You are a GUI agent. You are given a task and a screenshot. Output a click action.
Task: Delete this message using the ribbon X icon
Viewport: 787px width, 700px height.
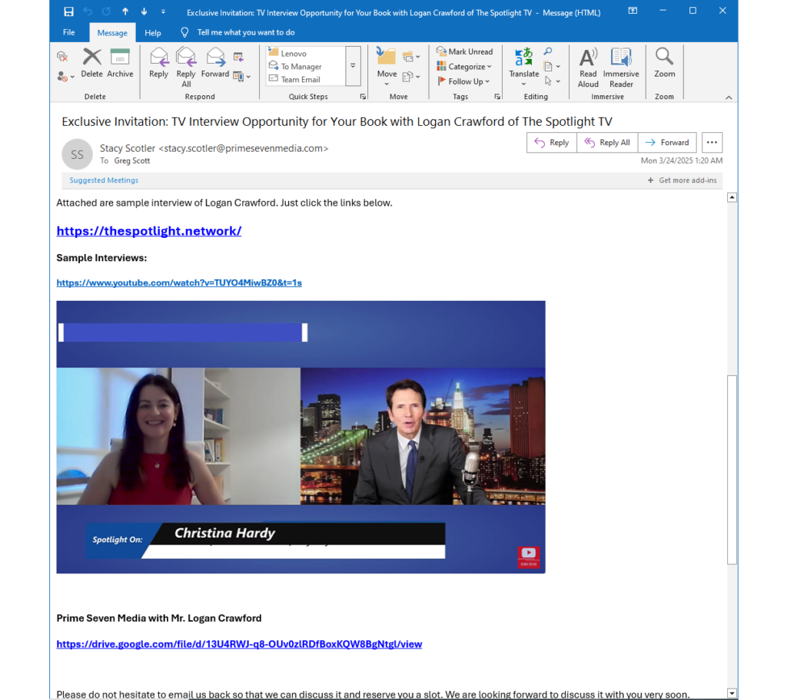[x=92, y=63]
